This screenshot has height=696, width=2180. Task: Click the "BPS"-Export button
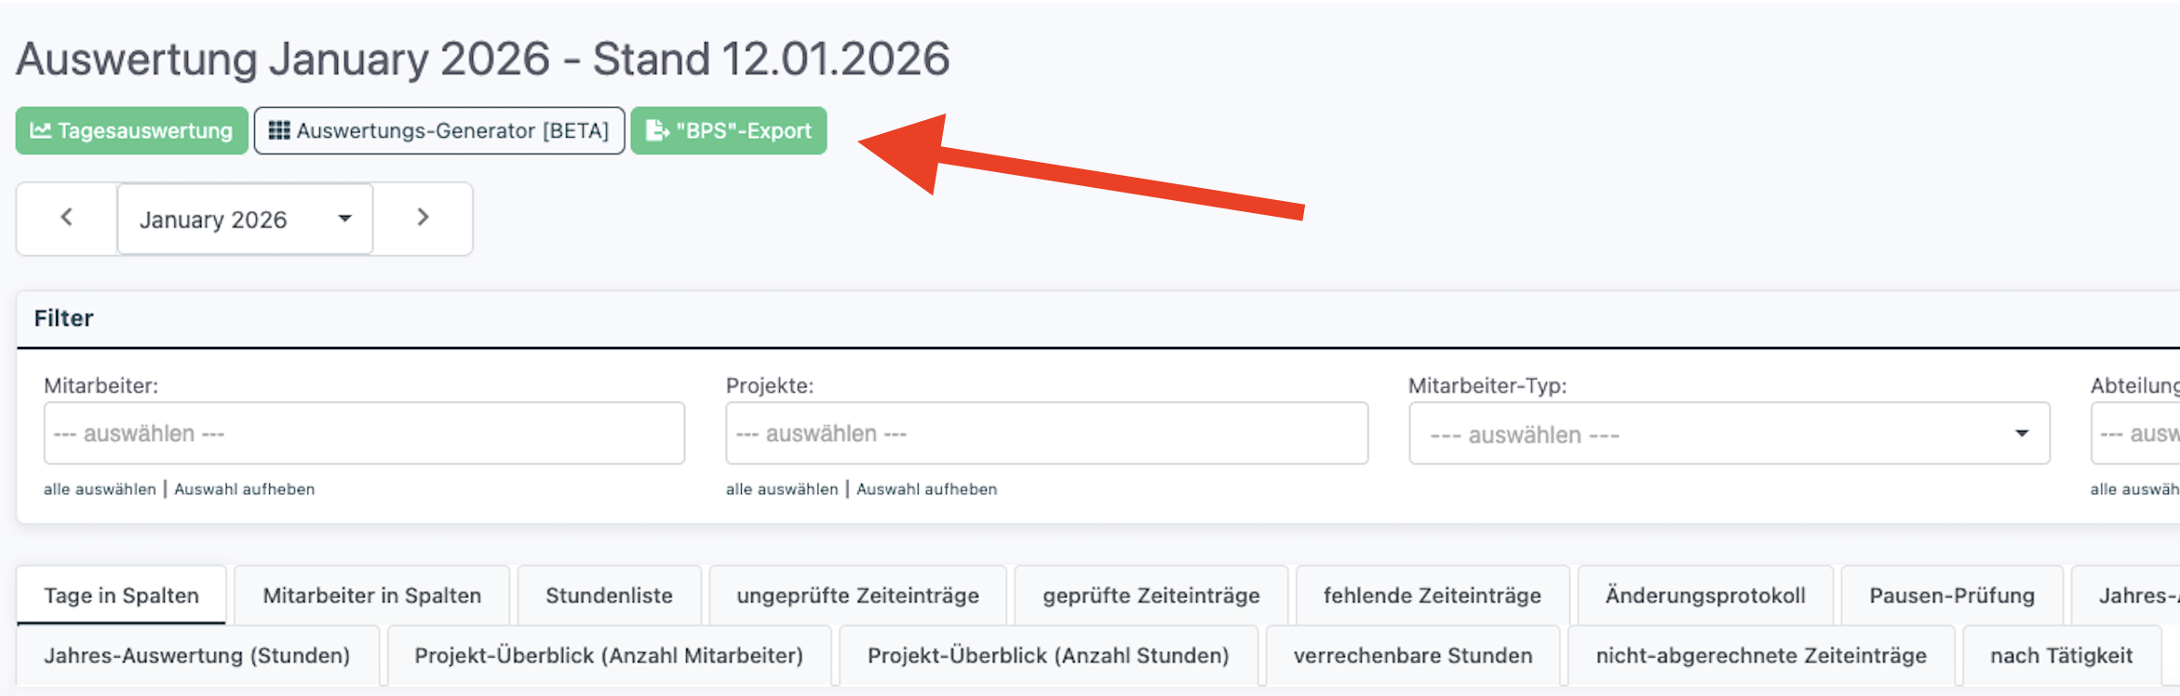click(729, 130)
